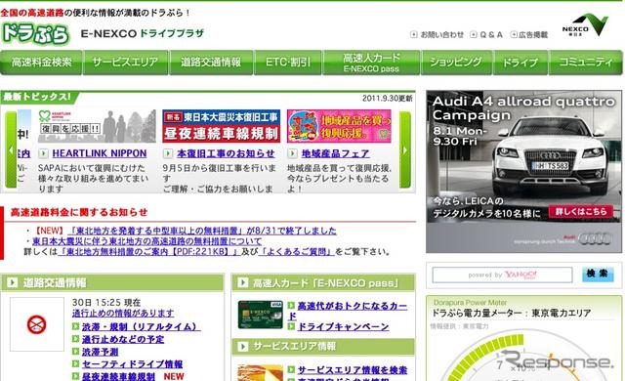Click HEARTLINK NIPPON link
This screenshot has width=625, height=381.
pyautogui.click(x=100, y=153)
